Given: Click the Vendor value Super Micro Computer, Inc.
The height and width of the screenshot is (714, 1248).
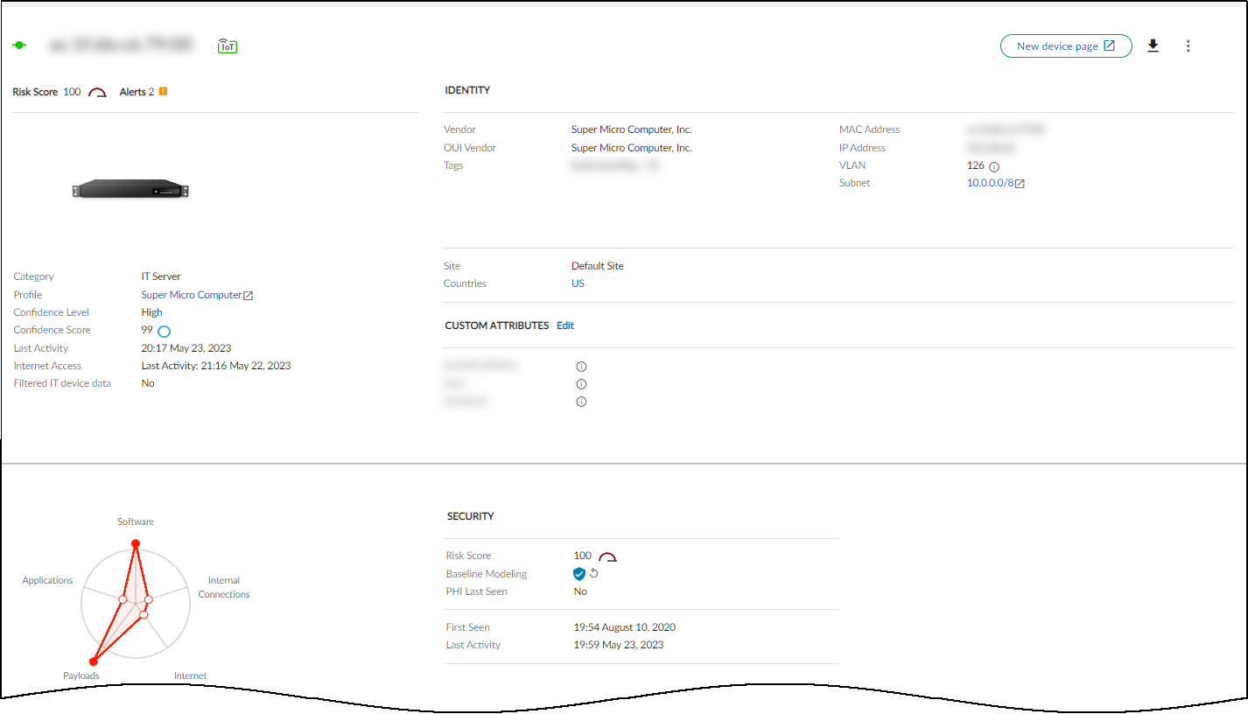Looking at the screenshot, I should click(632, 129).
